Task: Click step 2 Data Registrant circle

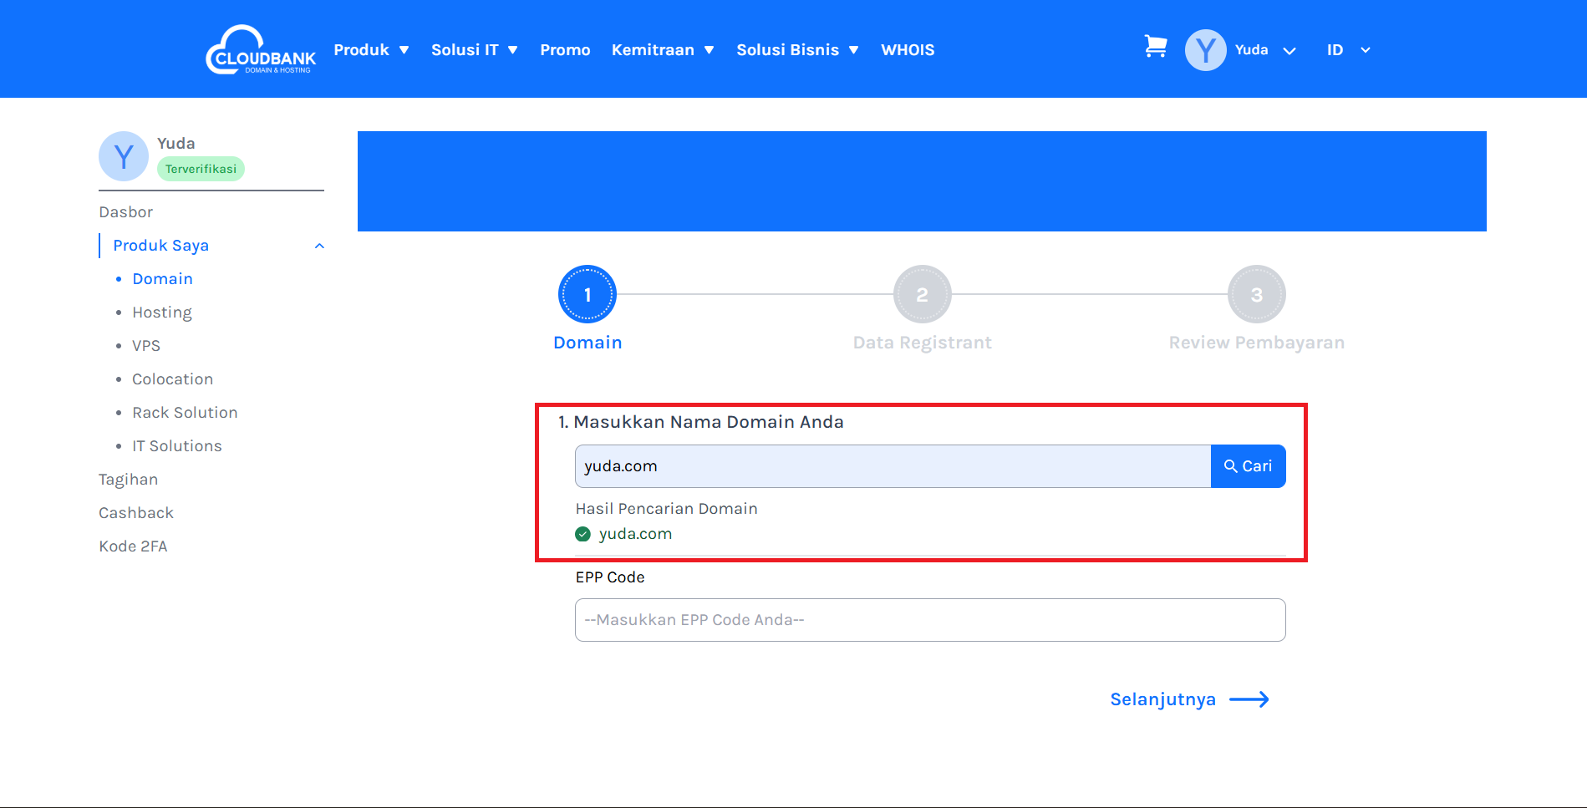Action: [x=922, y=294]
